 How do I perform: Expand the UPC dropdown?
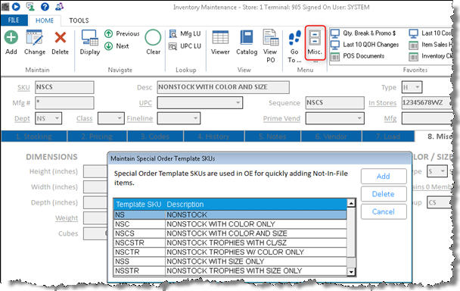(x=238, y=103)
